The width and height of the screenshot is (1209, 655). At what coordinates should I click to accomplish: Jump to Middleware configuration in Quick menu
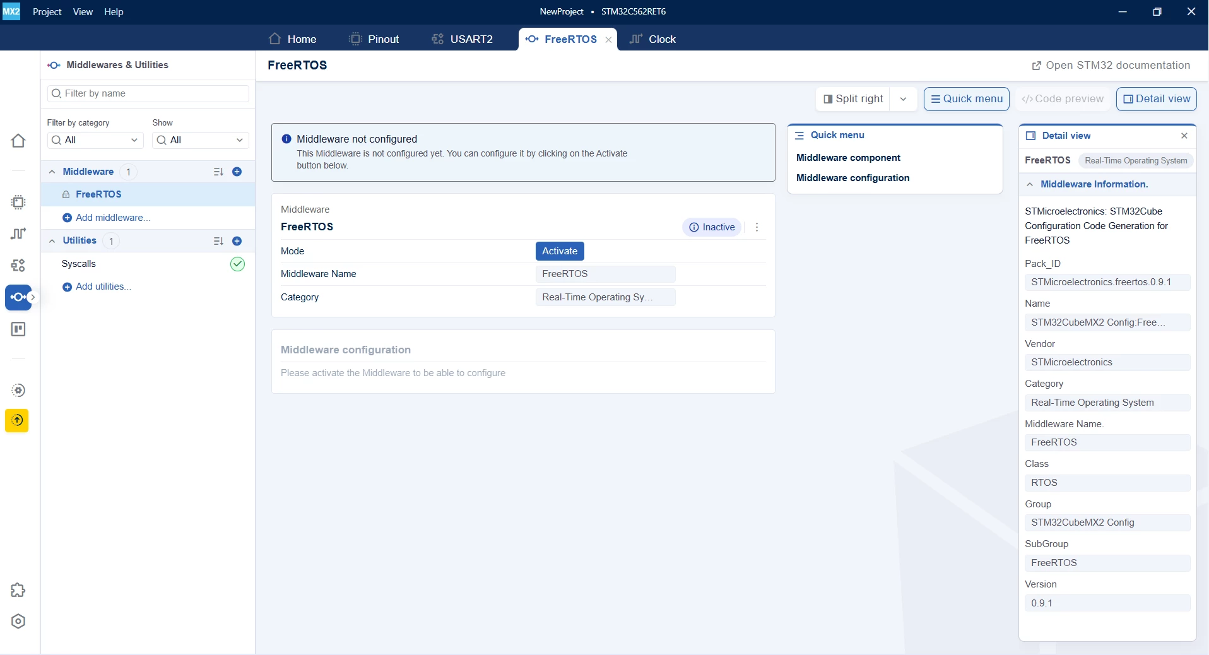(852, 178)
